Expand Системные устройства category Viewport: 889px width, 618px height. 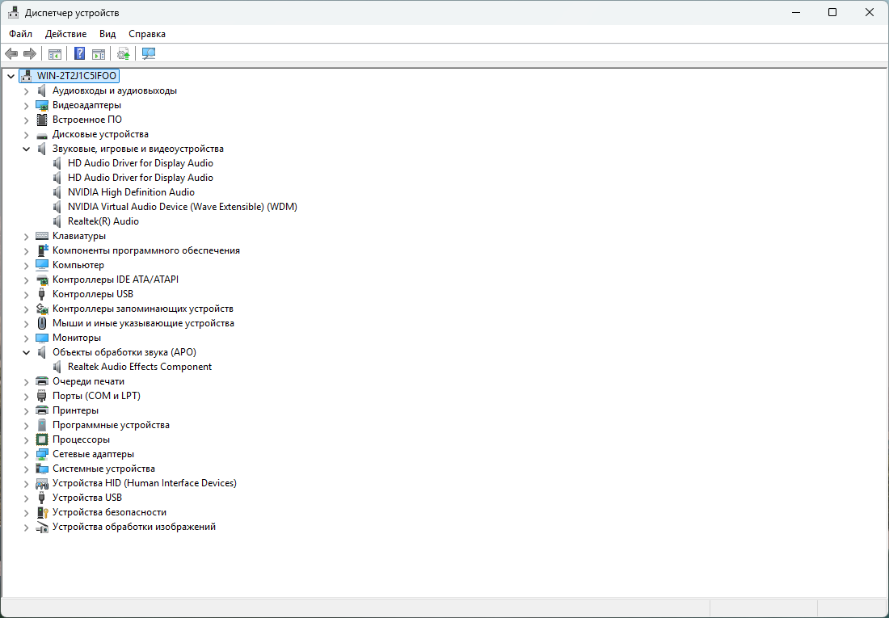pyautogui.click(x=26, y=469)
